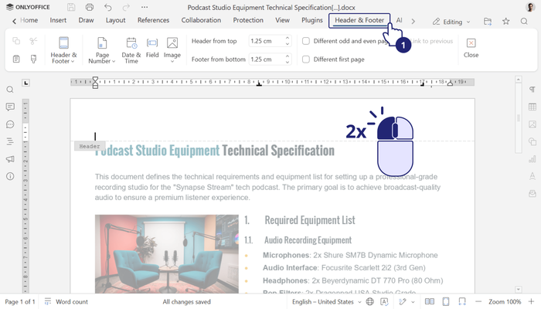Print the document using printer icon
The image size is (541, 309).
(90, 7)
